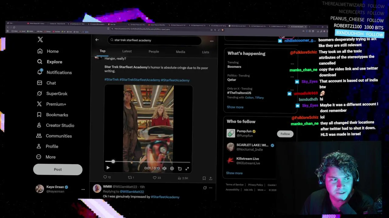
Task: Click #StarfleetAcademy in WMIII's reply
Action: tap(165, 197)
